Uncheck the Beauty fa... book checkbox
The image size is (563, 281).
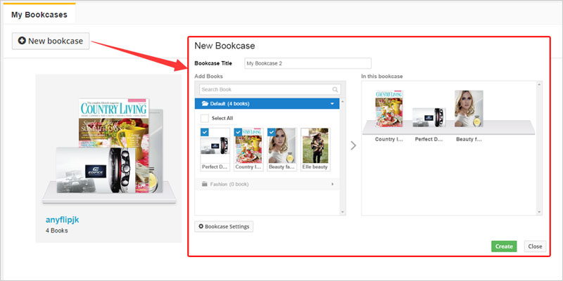(272, 131)
